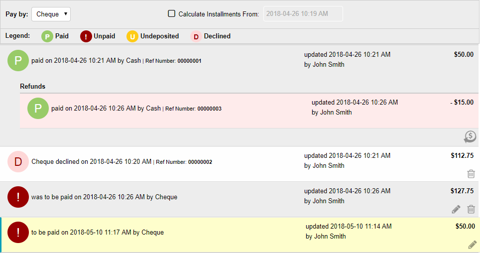Click the refund dollar icon

click(x=470, y=136)
